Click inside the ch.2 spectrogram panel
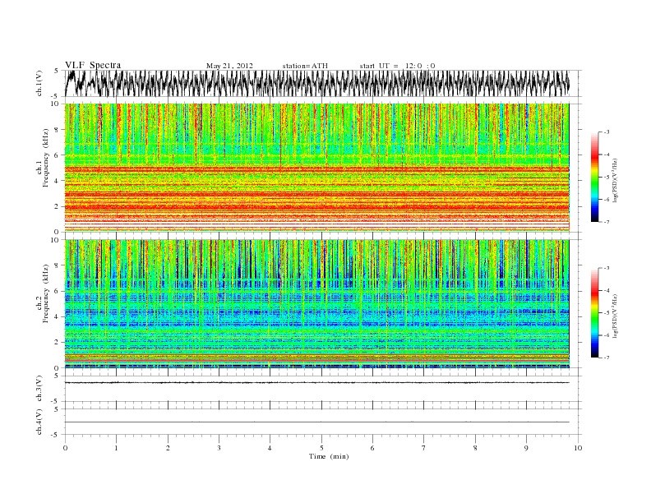Screen dimensions: 651x503 pyautogui.click(x=316, y=304)
